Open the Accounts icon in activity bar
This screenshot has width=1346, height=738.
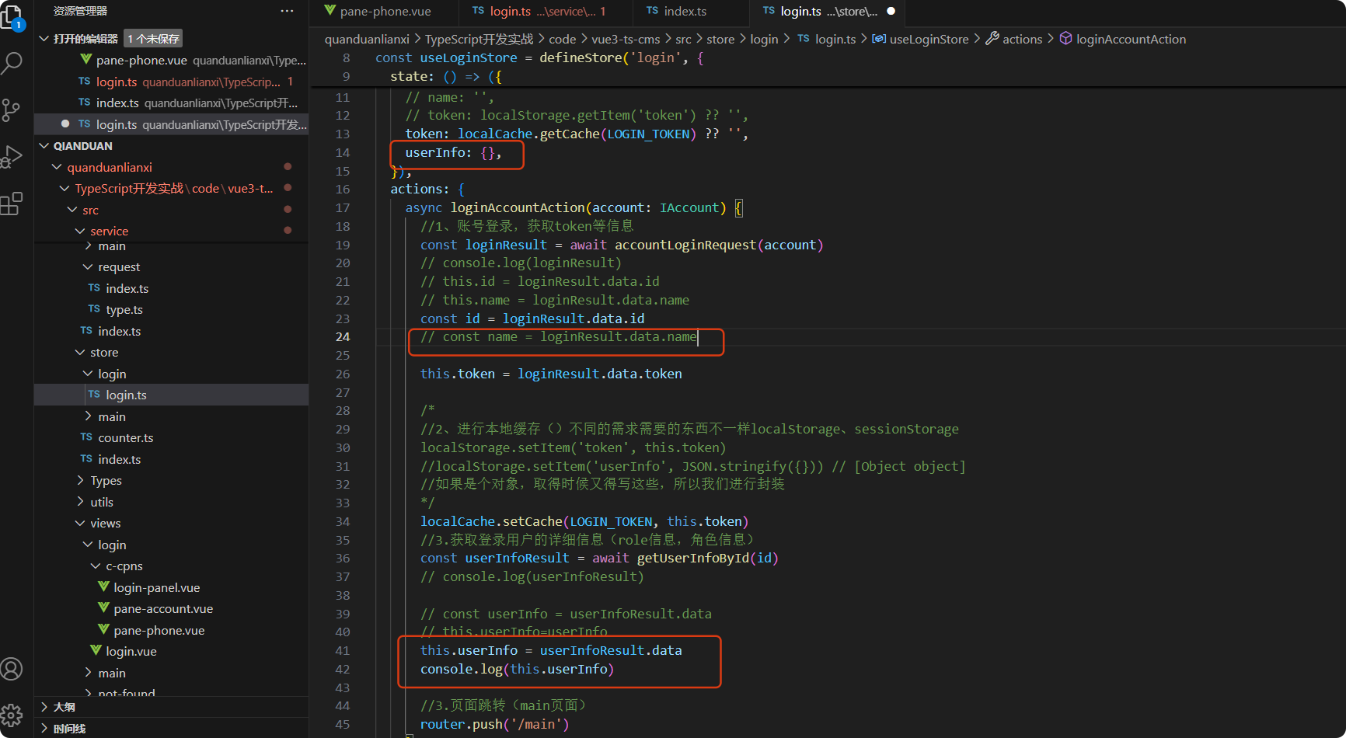click(x=12, y=669)
